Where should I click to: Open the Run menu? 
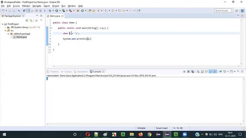(x=63, y=6)
